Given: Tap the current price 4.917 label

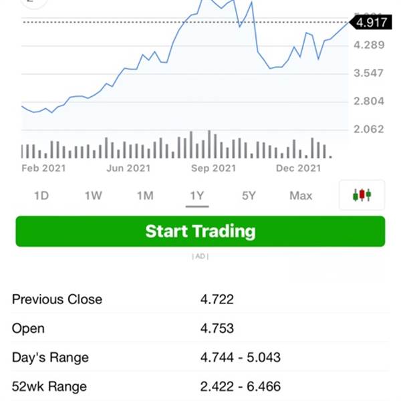Looking at the screenshot, I should [x=371, y=22].
